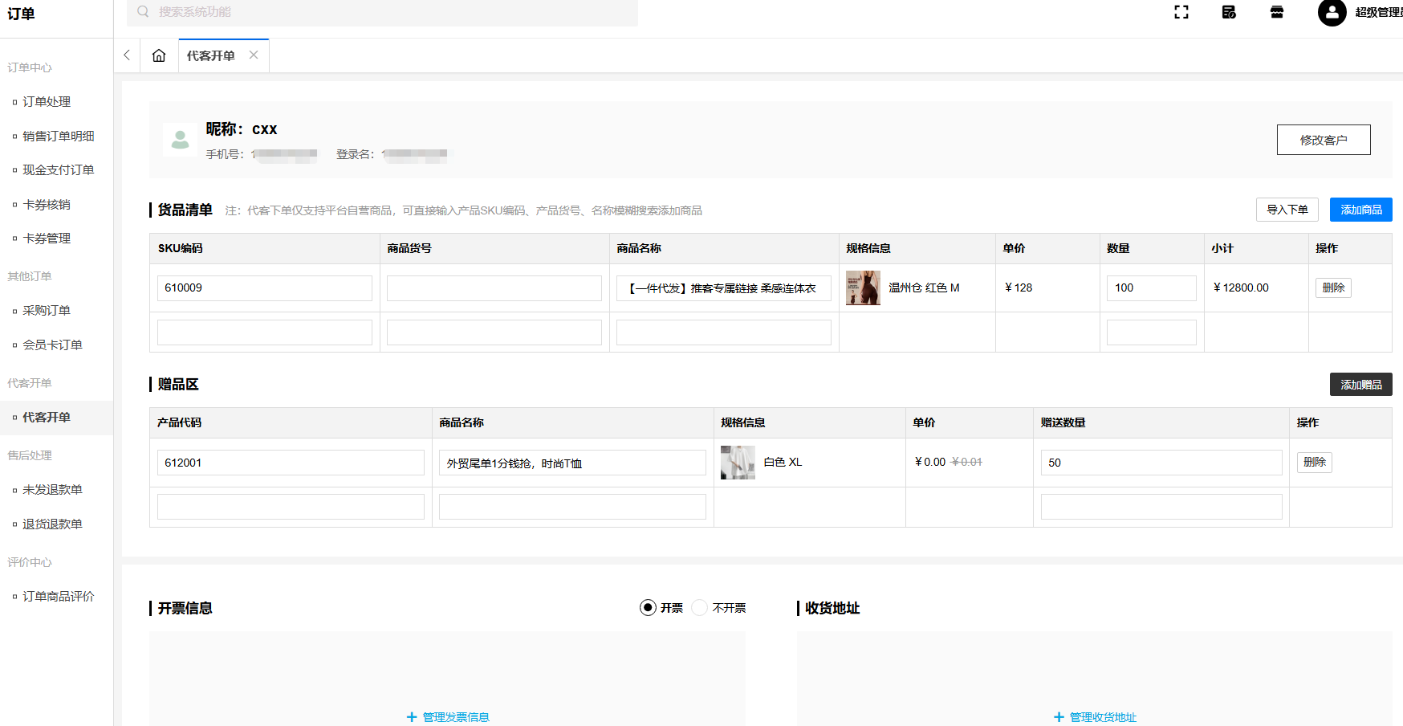This screenshot has width=1403, height=726.
Task: Open 订单处理 in sidebar menu
Action: (47, 102)
